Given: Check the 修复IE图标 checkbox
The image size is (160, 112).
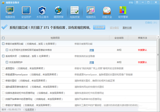Looking at the screenshot, I should [x=3, y=80].
